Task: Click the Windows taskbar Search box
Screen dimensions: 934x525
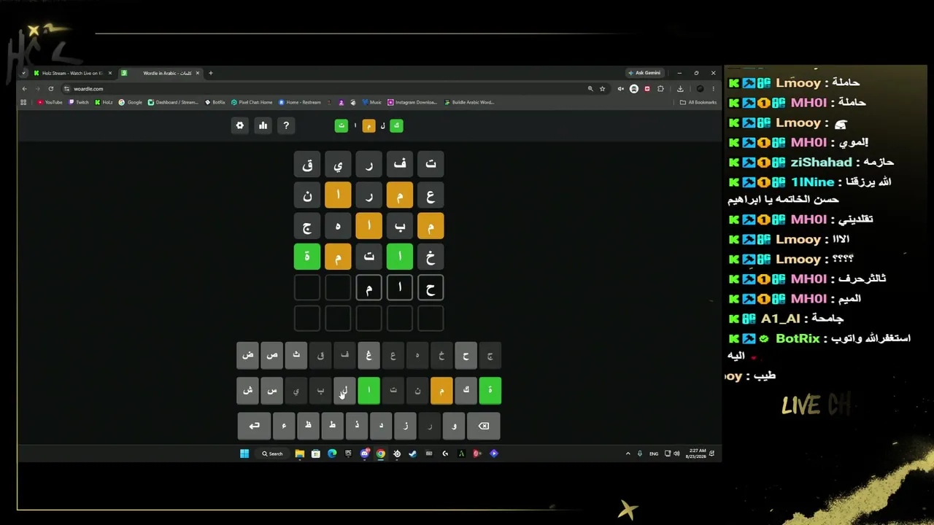Action: click(272, 454)
